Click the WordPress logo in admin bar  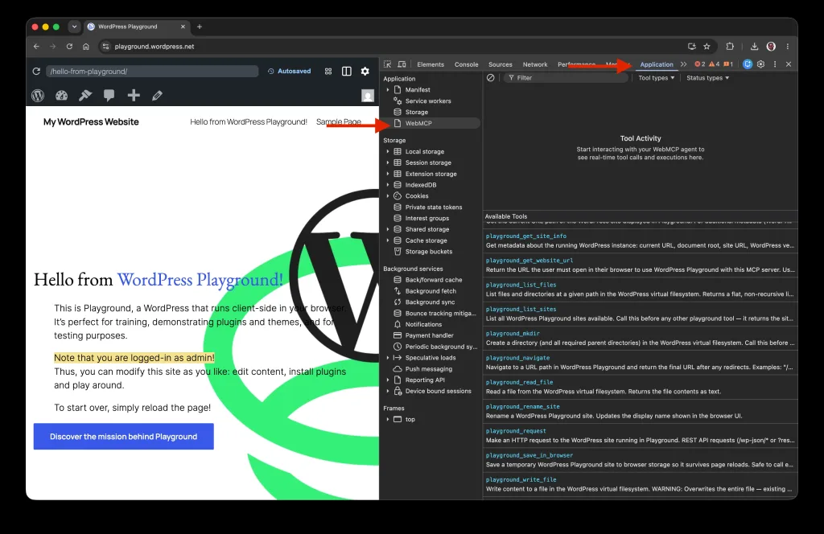[38, 96]
